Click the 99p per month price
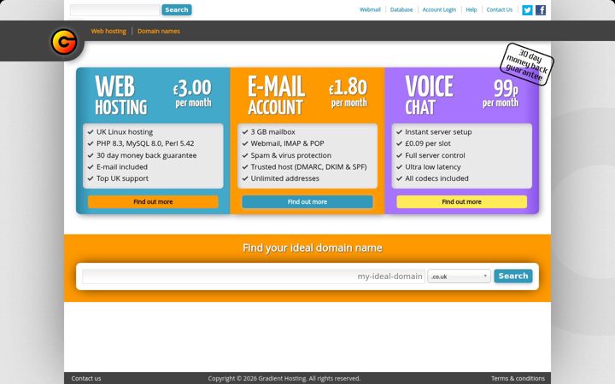This screenshot has height=384, width=615. click(x=501, y=93)
